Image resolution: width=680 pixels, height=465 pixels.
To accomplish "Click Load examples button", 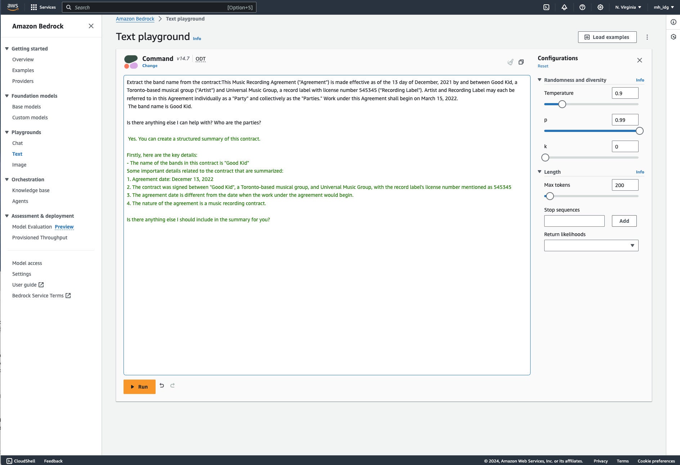I will (607, 37).
